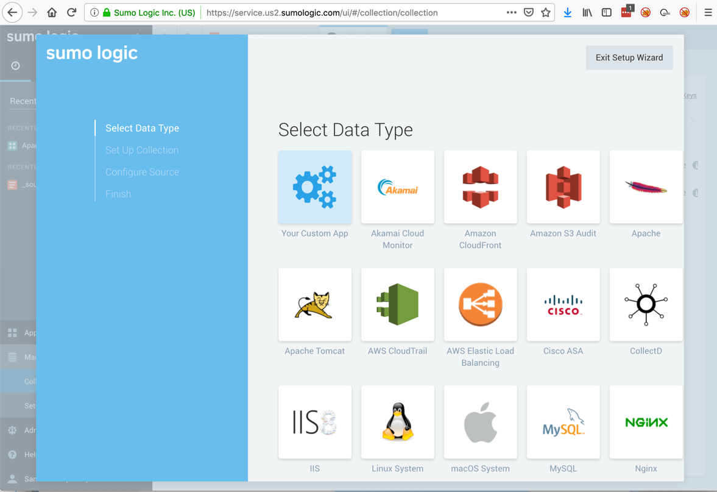The image size is (717, 492).
Task: Select the IIS tile
Action: [314, 422]
